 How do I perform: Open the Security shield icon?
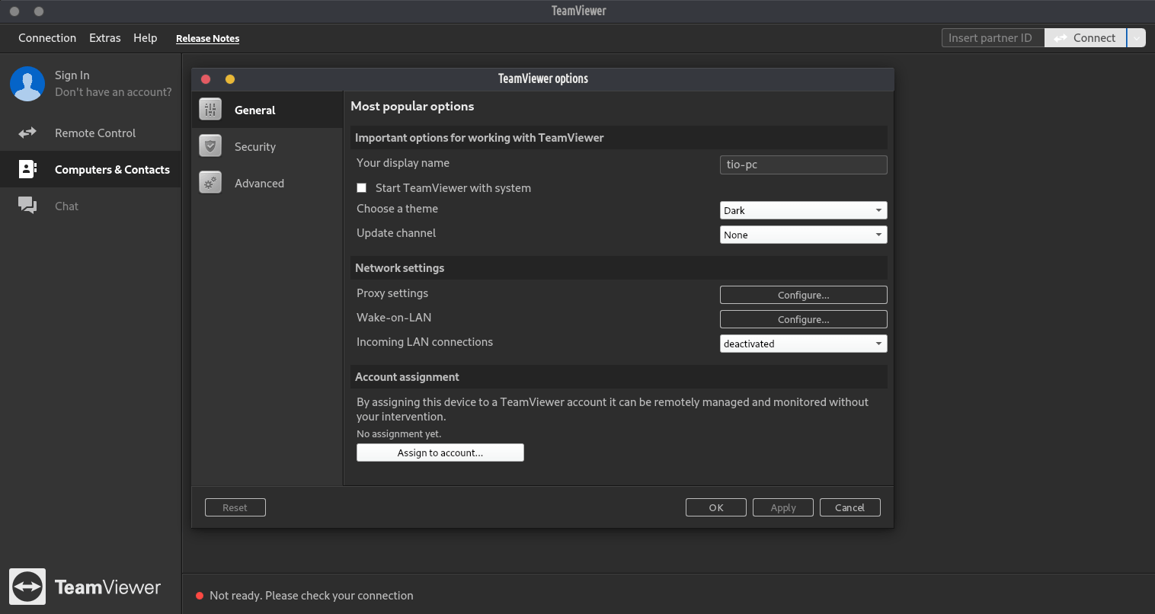(210, 146)
